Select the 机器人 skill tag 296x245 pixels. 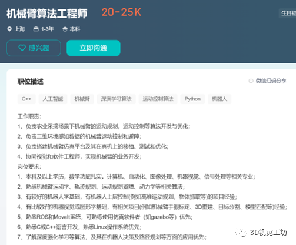tap(219, 99)
